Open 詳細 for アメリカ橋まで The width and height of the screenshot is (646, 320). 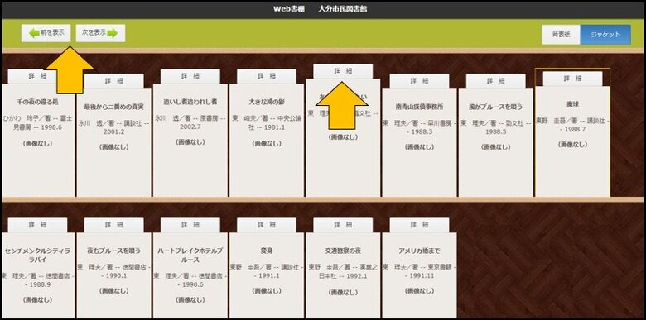pos(419,225)
